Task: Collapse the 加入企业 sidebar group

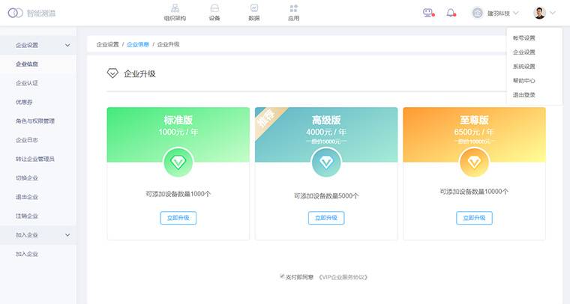Action: click(x=67, y=235)
